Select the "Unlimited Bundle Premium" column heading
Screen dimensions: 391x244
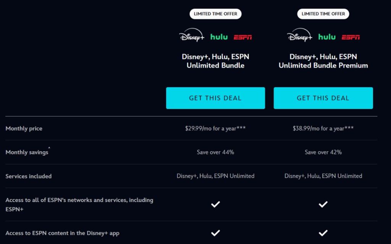point(323,61)
